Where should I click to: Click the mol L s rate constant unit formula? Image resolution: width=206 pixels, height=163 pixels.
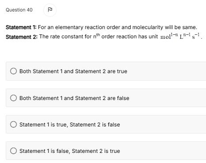[180, 36]
